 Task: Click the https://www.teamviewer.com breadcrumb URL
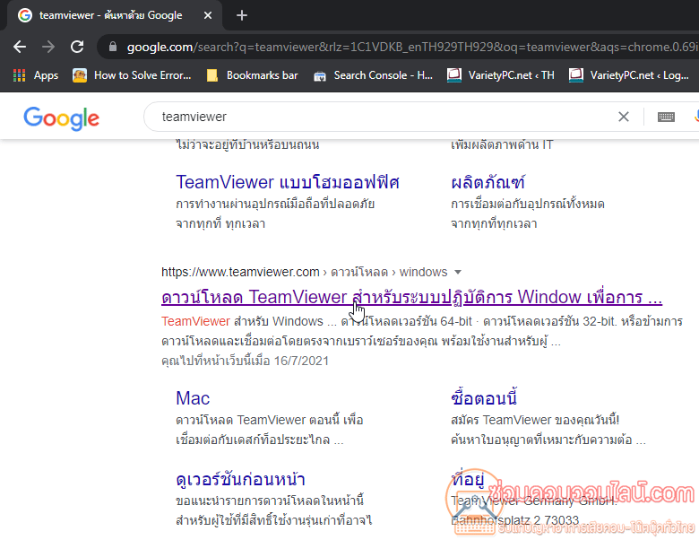240,272
